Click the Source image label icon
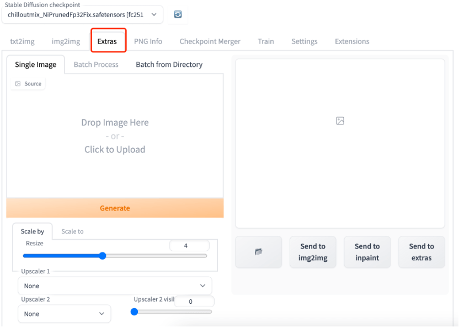Viewport: 459px width, 327px height. pos(18,84)
